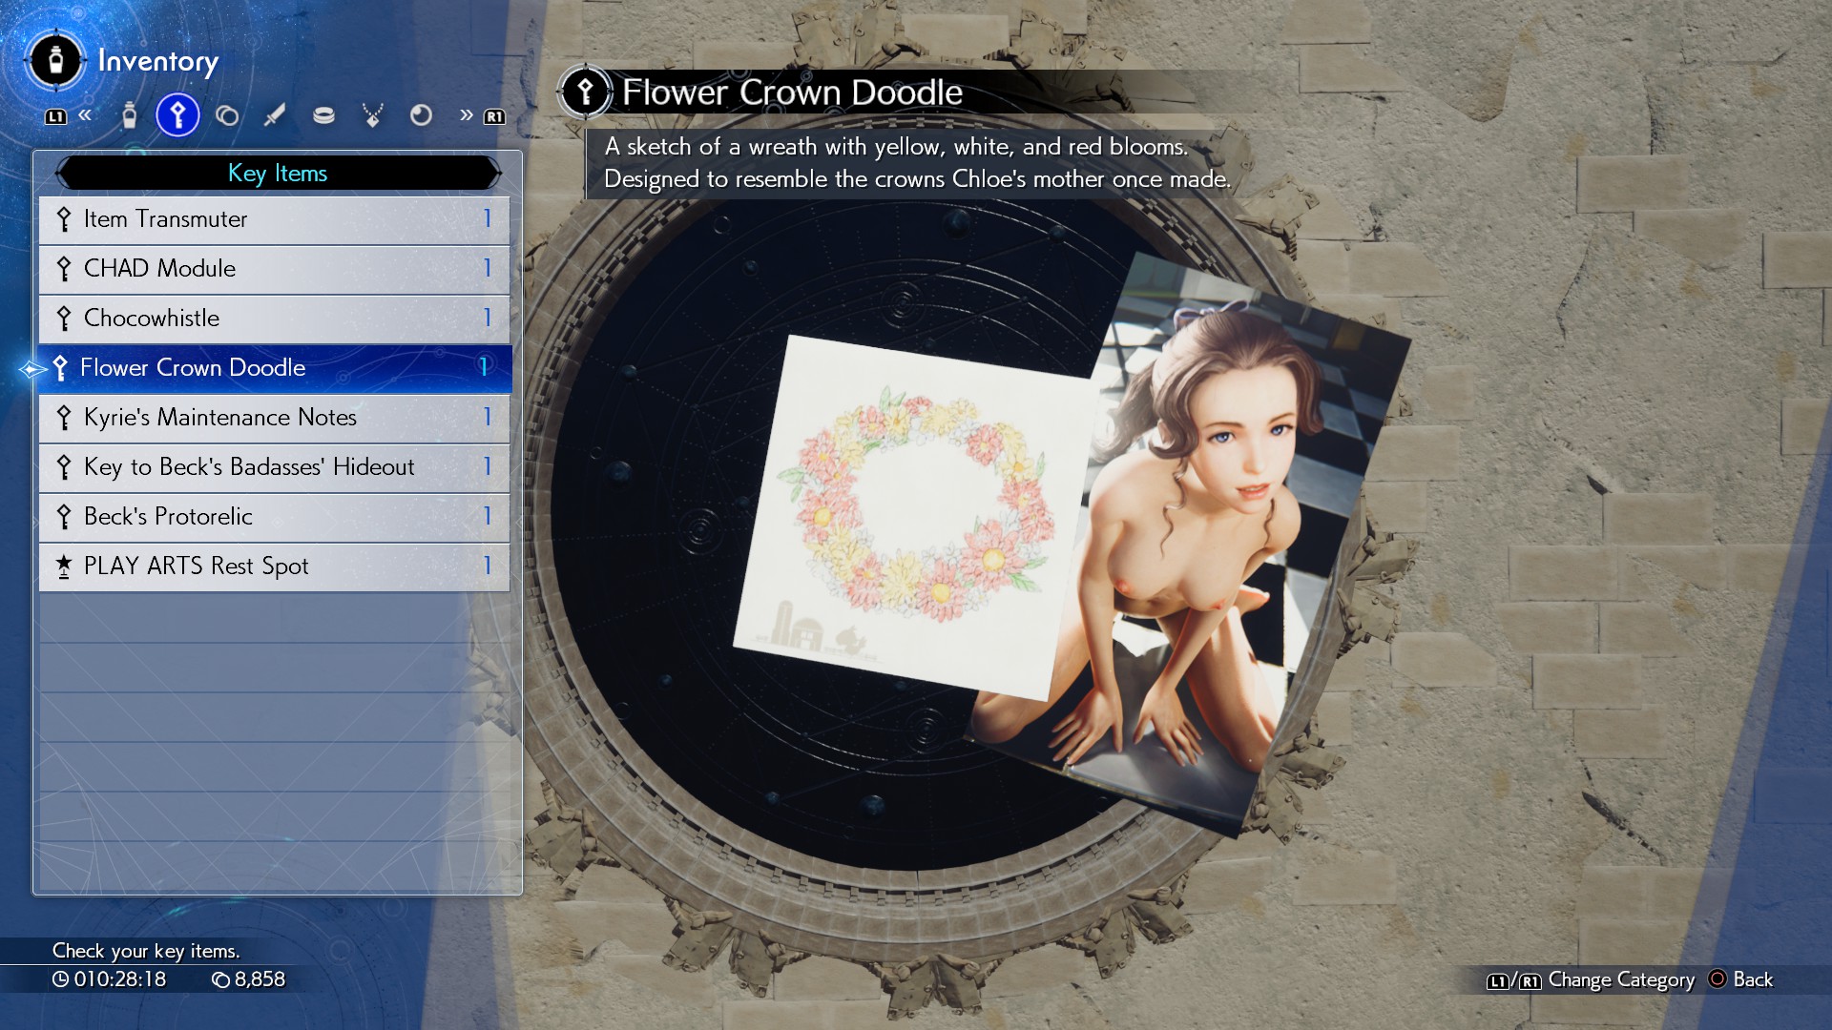Open the double-ring transmuter materials category
Viewport: 1832px width, 1030px height.
click(227, 116)
